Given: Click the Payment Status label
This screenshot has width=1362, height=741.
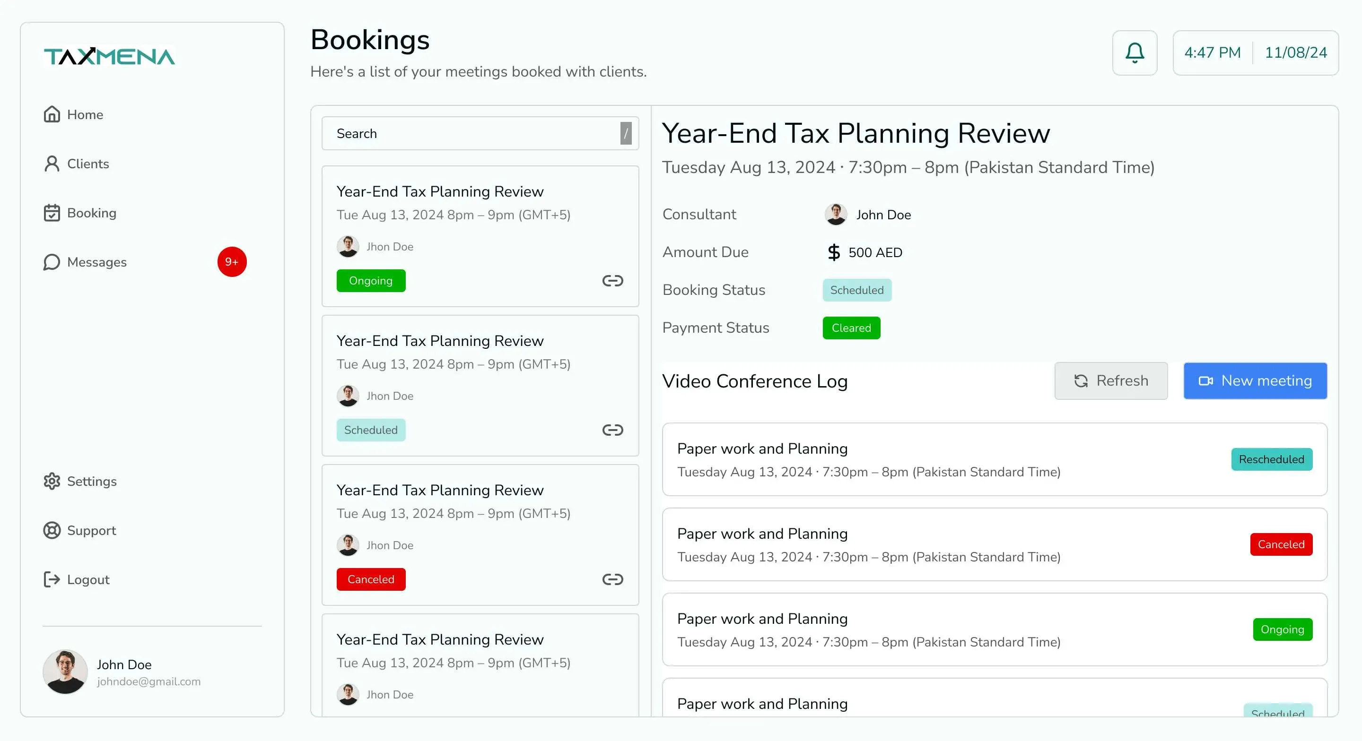Looking at the screenshot, I should (x=716, y=327).
